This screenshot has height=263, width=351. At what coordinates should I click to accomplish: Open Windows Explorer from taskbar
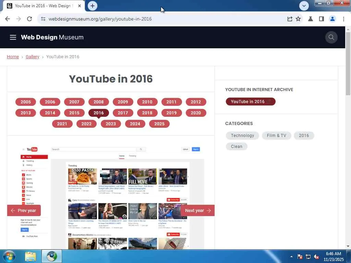coord(30,256)
